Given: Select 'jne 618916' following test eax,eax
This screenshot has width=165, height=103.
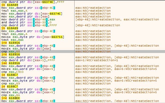Looking at the screenshot, I should 11,43.
